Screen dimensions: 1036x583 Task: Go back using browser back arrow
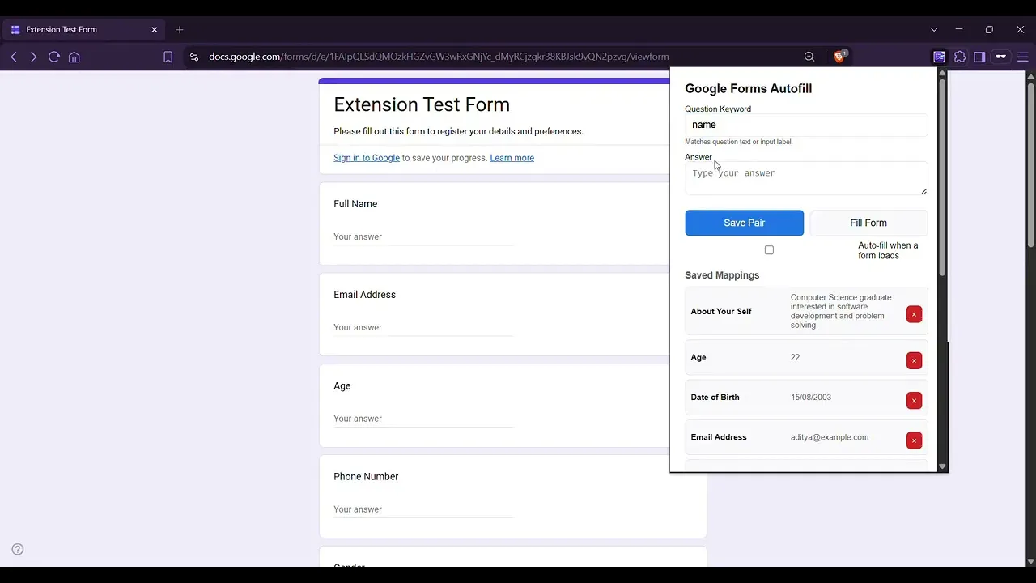(x=14, y=57)
